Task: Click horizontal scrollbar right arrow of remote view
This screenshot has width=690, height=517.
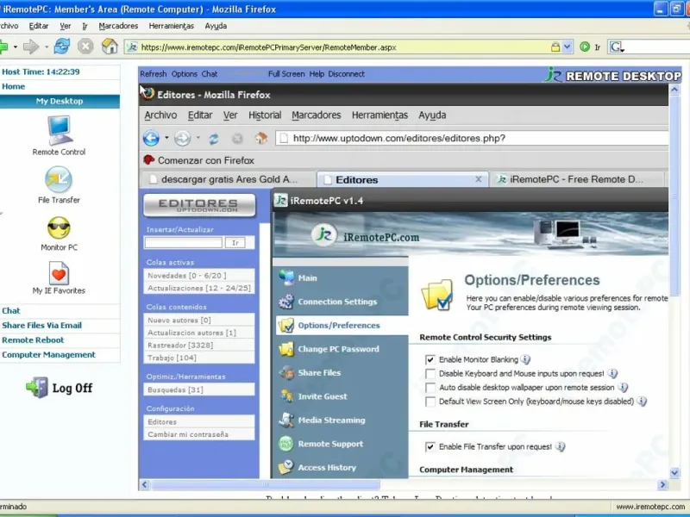Action: coord(662,484)
